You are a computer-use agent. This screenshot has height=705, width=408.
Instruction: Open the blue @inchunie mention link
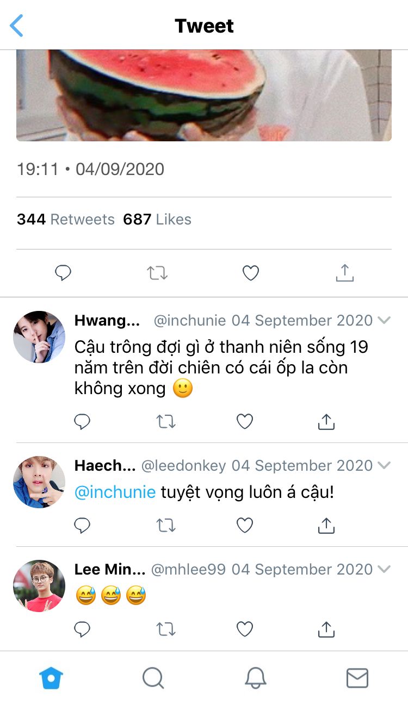coord(115,492)
